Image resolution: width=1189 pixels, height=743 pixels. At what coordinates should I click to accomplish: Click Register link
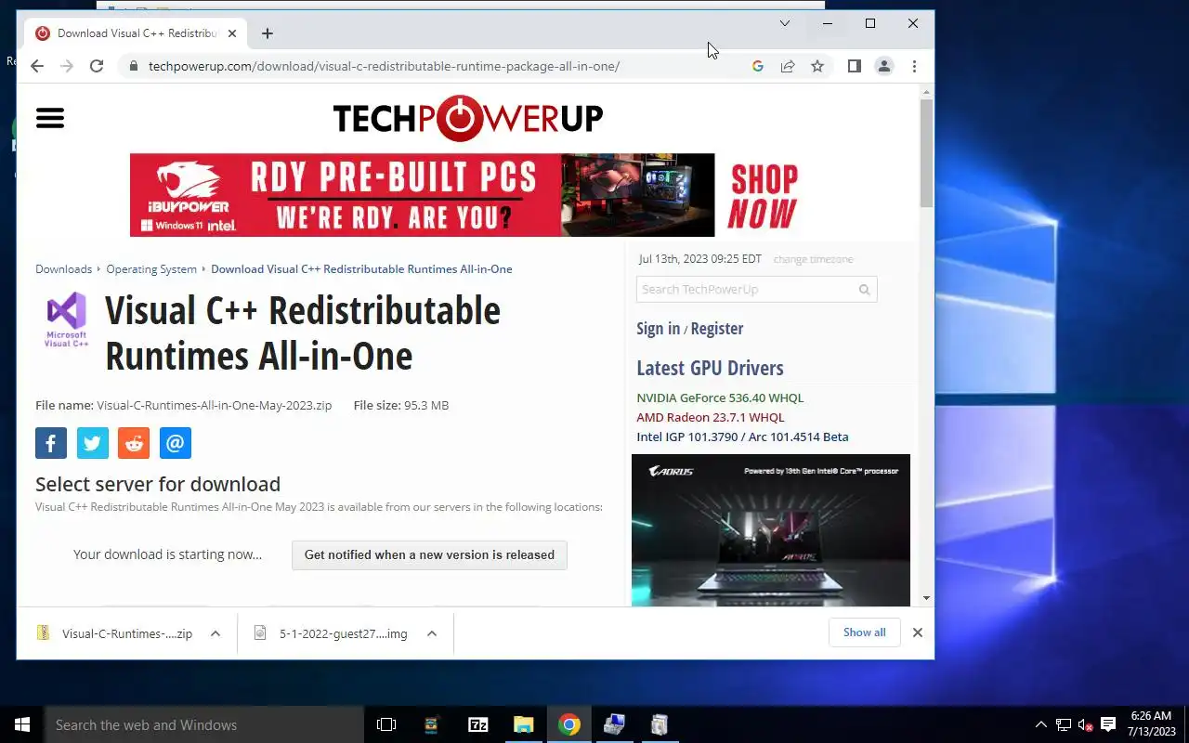coord(717,329)
